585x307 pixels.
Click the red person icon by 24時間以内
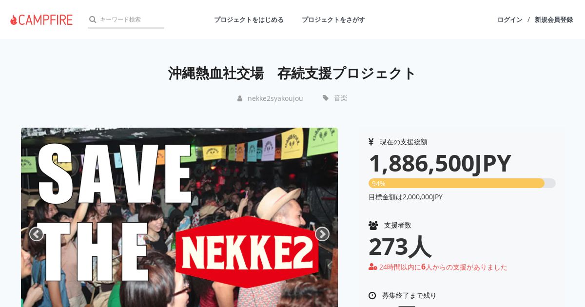tap(373, 267)
